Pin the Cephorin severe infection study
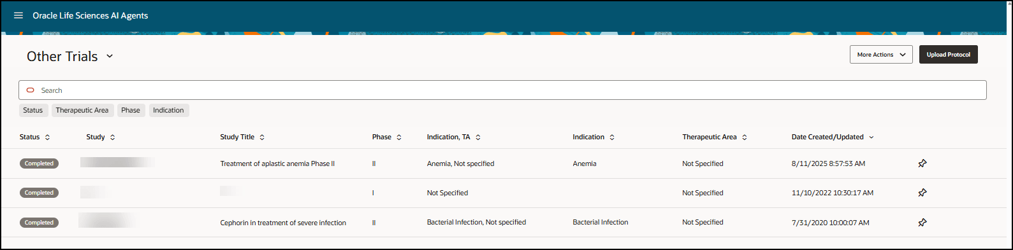Image resolution: width=1013 pixels, height=250 pixels. pos(922,223)
